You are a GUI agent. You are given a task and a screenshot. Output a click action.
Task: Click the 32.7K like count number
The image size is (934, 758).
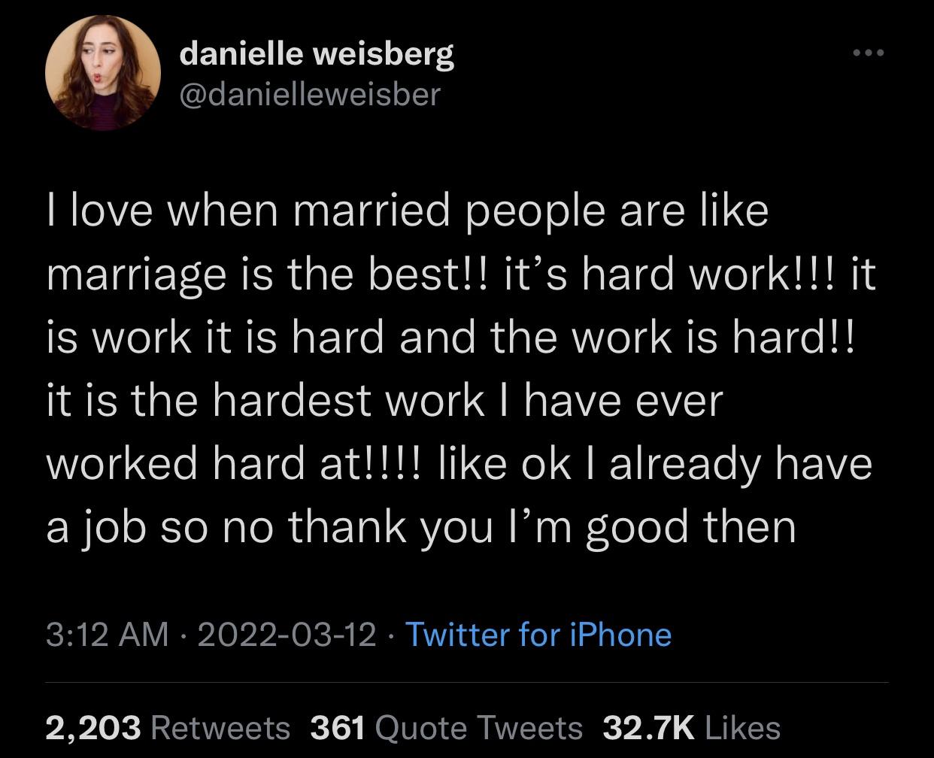tap(647, 727)
